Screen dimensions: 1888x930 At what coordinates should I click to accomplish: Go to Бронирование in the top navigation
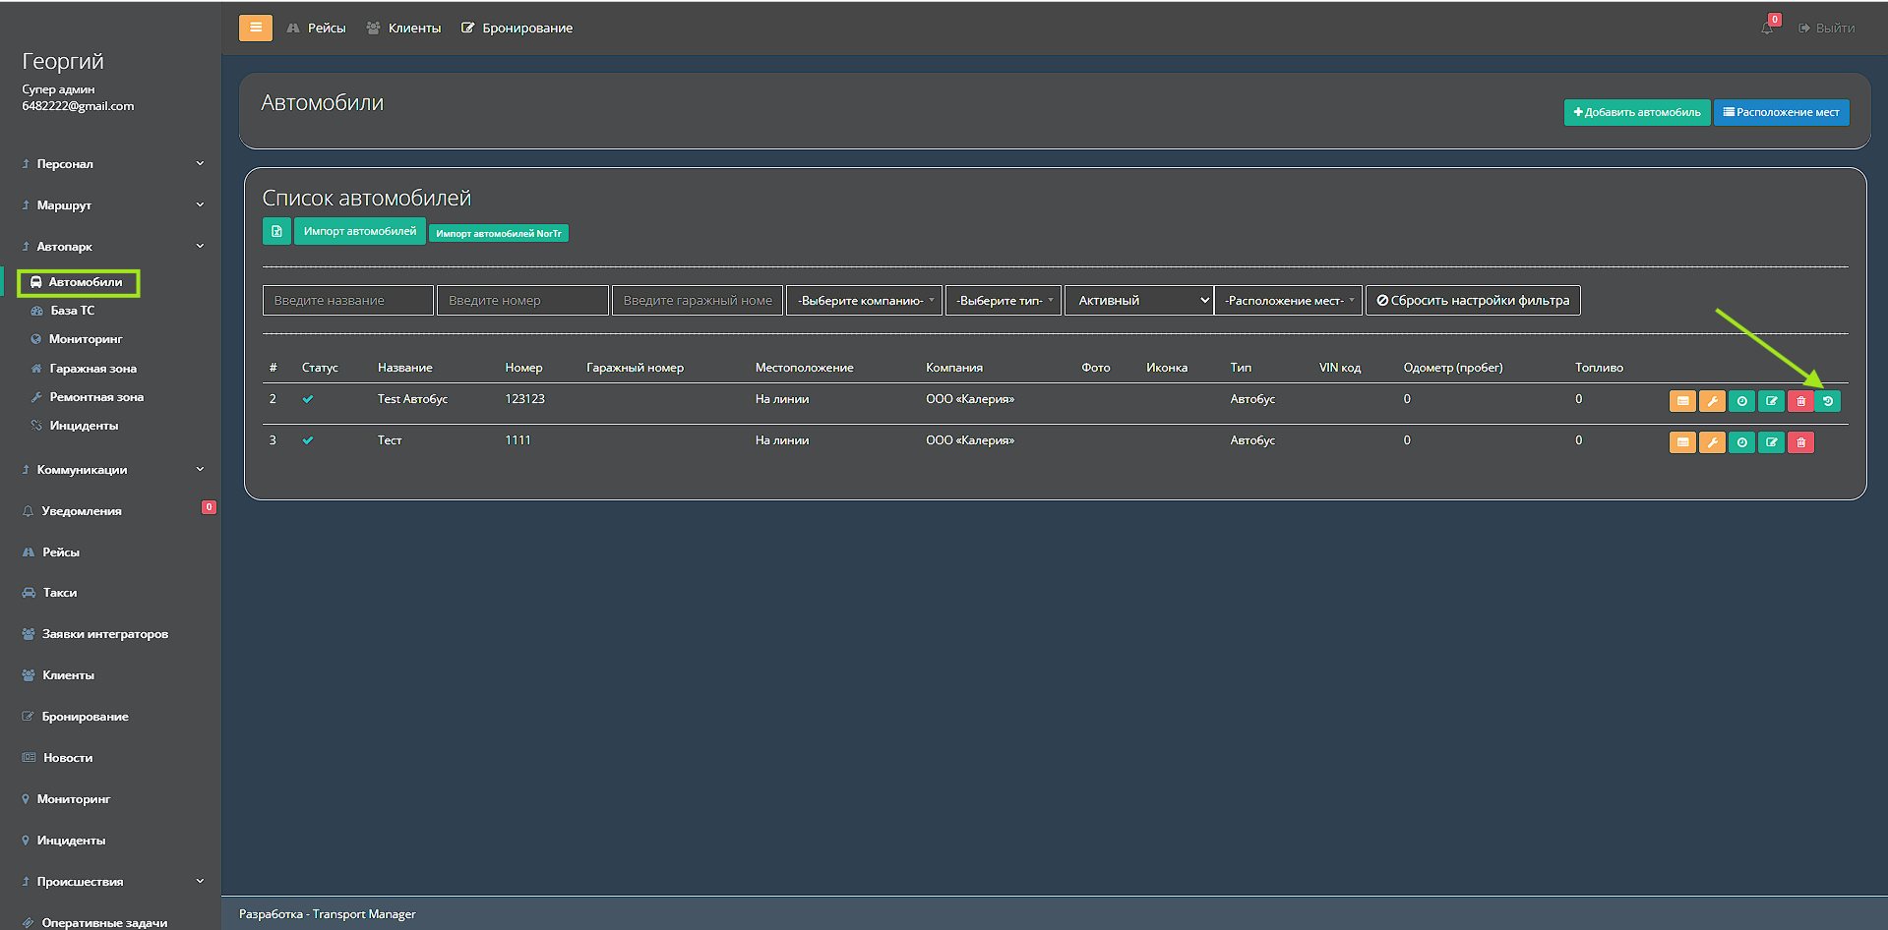tap(518, 28)
